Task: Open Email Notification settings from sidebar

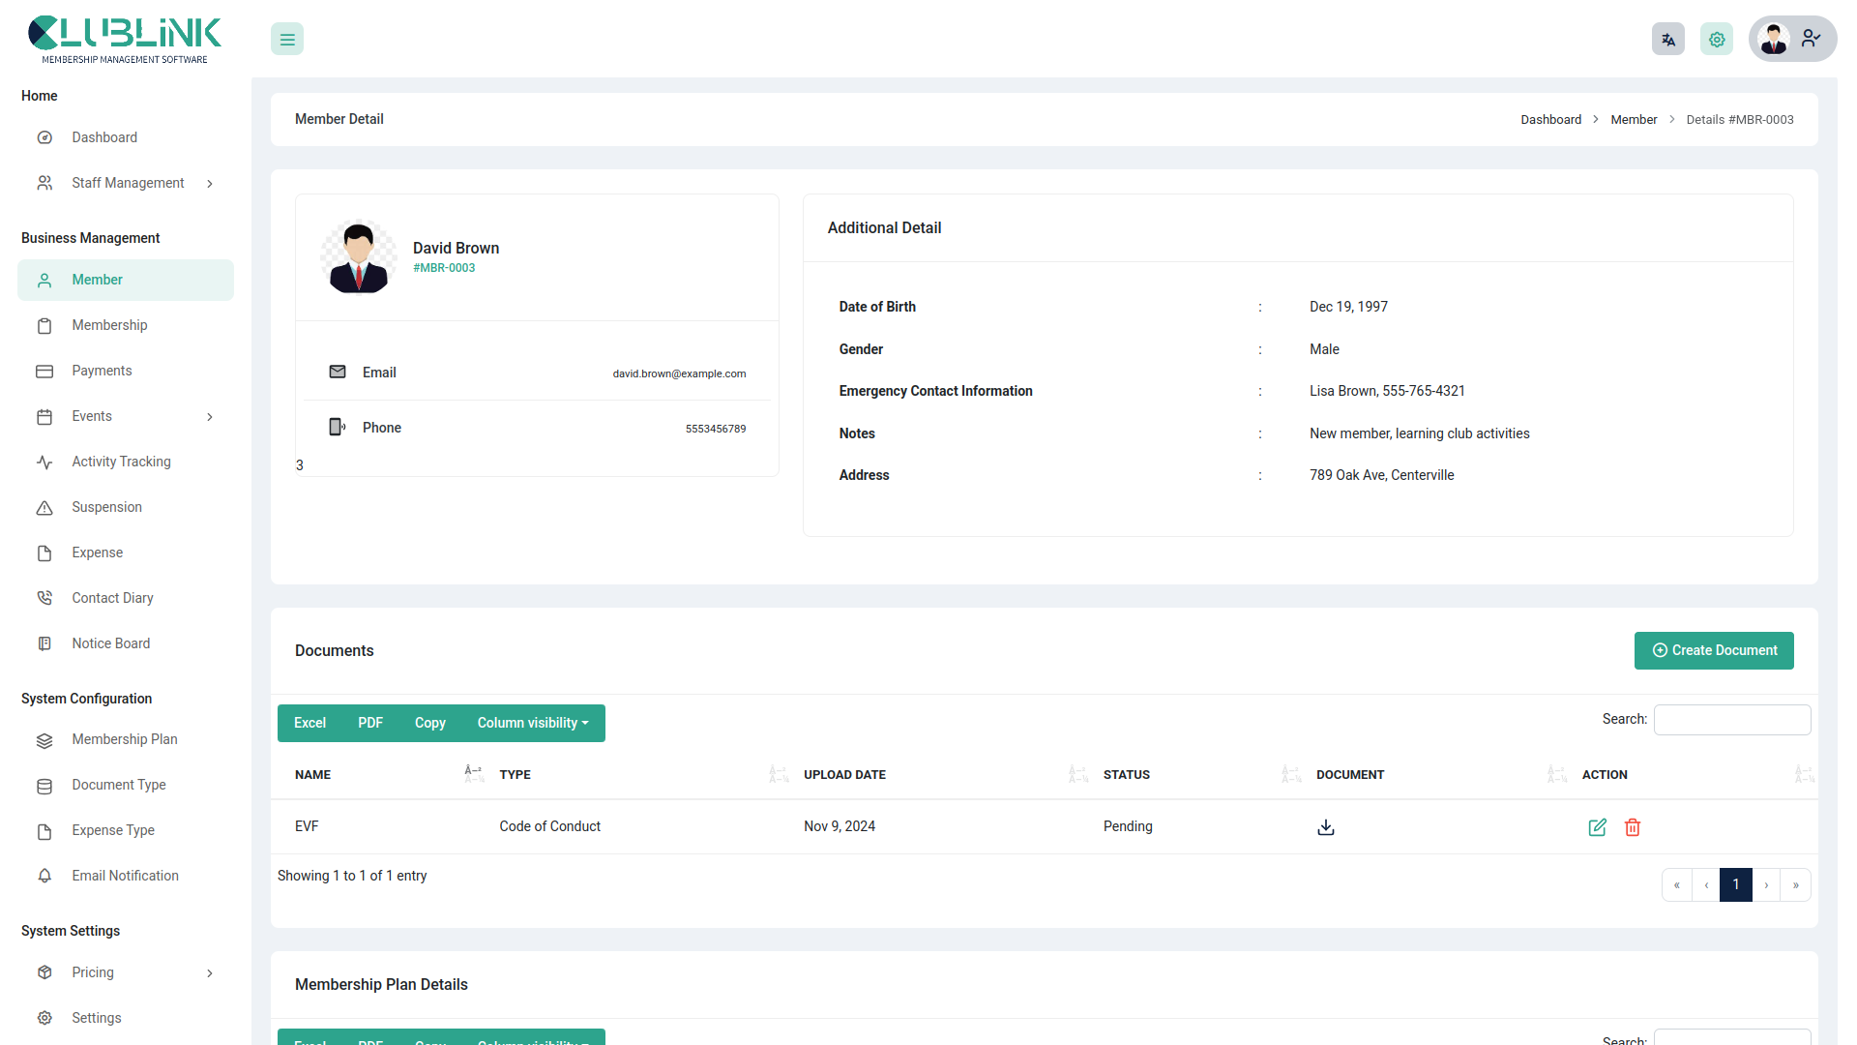Action: [x=124, y=875]
